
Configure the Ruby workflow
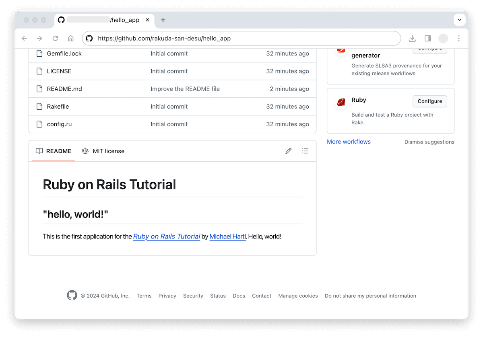pos(430,101)
